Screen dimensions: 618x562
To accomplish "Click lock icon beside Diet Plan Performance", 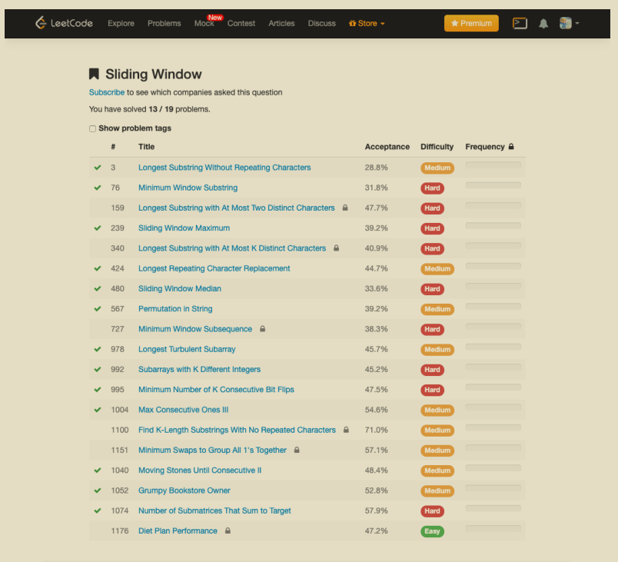I will [228, 530].
